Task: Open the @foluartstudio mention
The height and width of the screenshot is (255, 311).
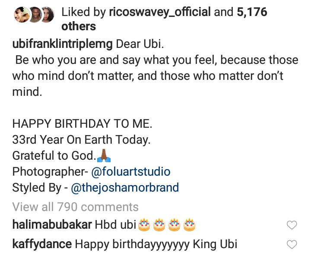Action: pyautogui.click(x=130, y=172)
